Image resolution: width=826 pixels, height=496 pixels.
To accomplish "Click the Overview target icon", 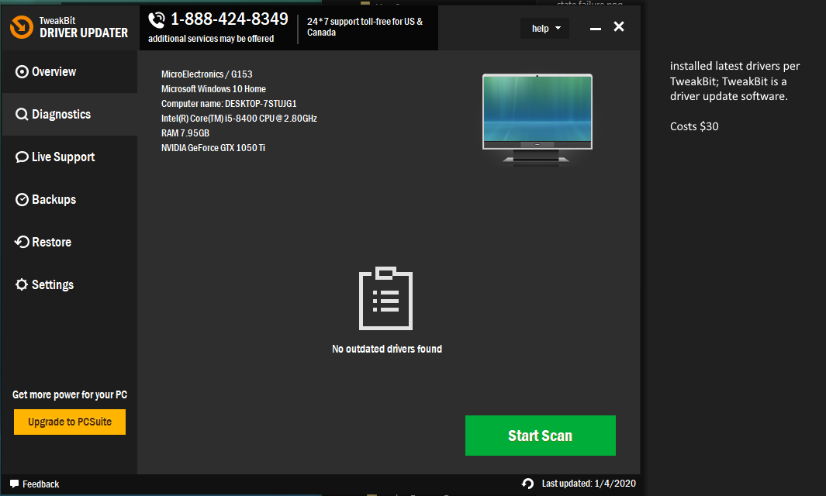I will [22, 71].
